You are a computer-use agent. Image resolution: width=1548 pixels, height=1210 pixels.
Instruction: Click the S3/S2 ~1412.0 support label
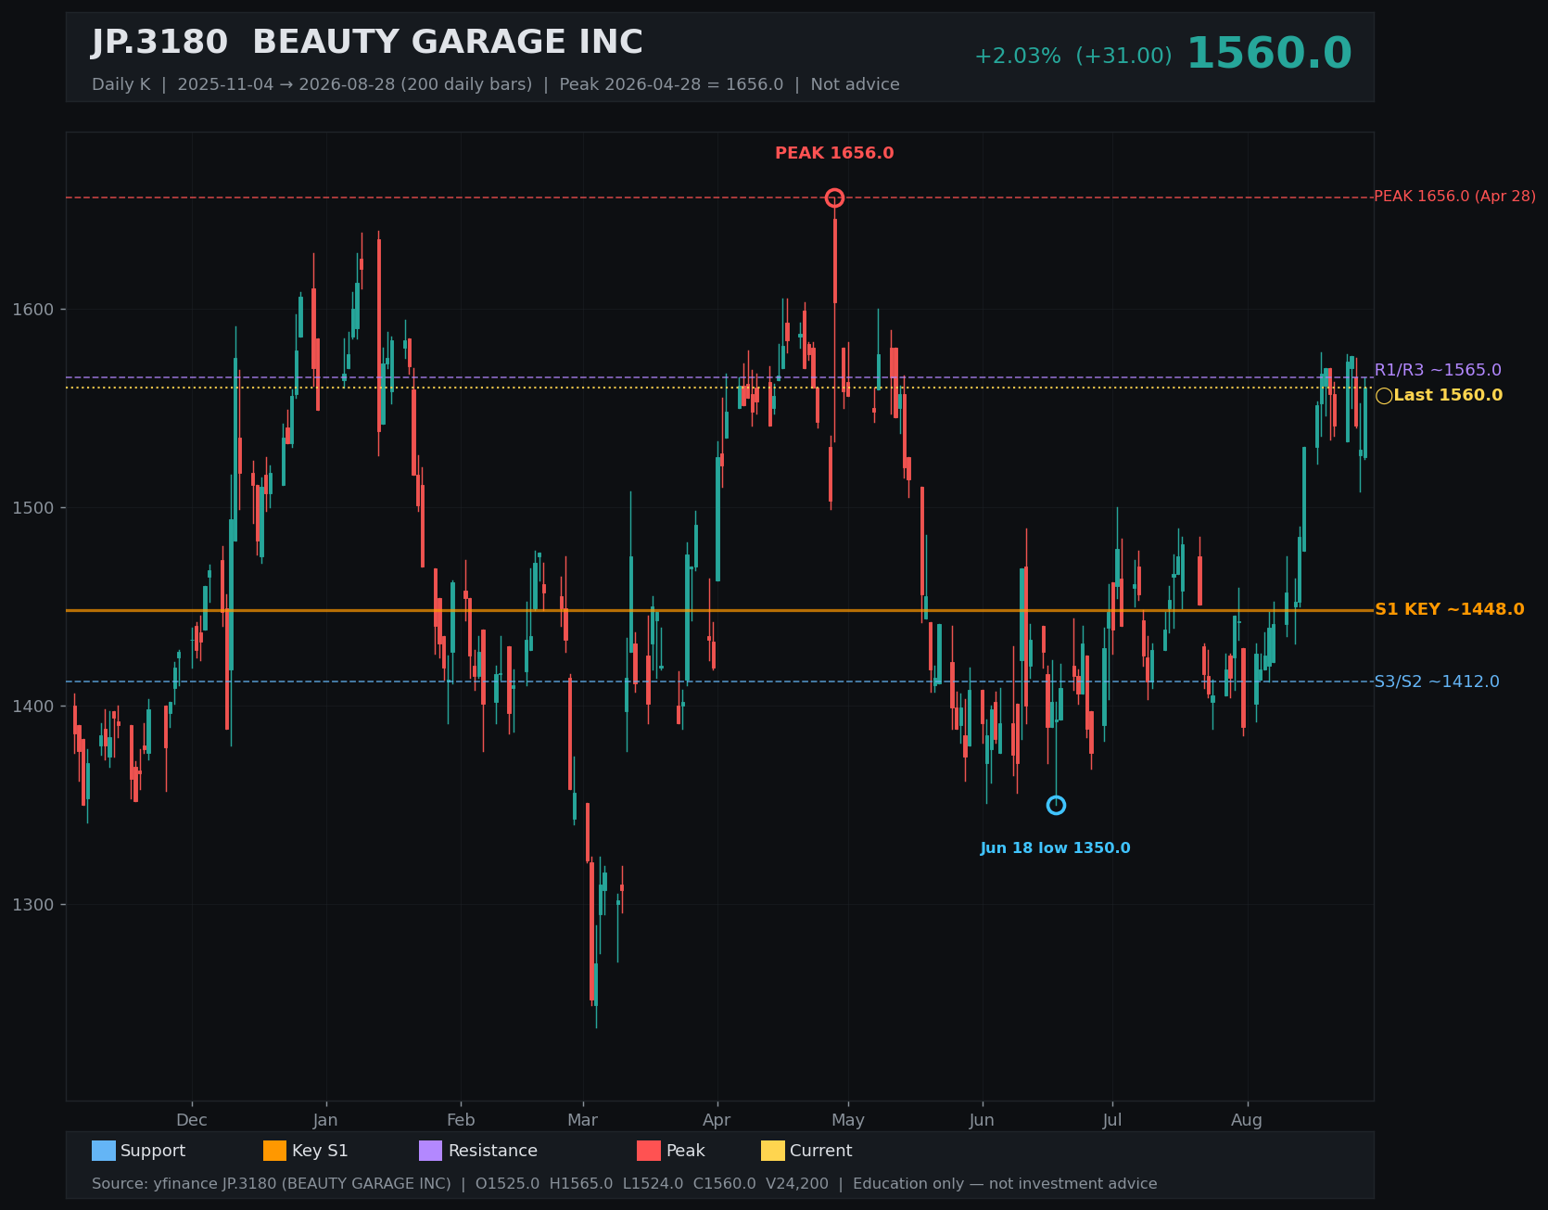pyautogui.click(x=1437, y=681)
